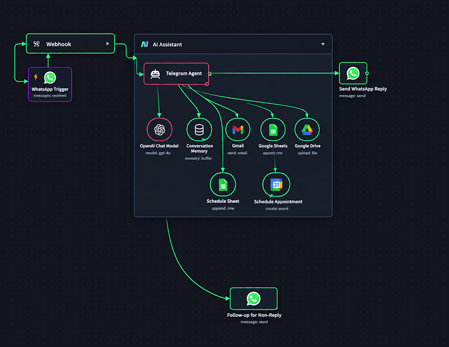Click the OpenAI Chat Model label
449x347 pixels.
(x=159, y=146)
